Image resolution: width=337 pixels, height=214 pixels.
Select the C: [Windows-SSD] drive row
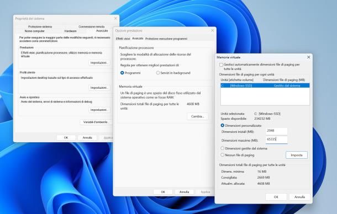(265, 85)
